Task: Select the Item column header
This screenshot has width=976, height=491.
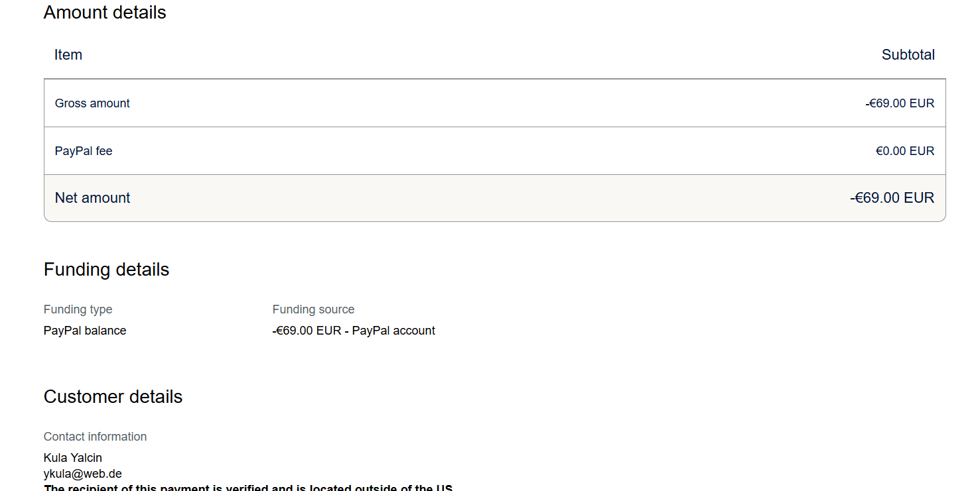Action: (x=68, y=55)
